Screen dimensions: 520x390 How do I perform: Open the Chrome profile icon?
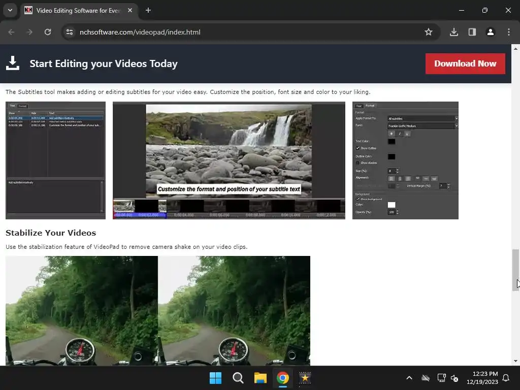pyautogui.click(x=491, y=32)
